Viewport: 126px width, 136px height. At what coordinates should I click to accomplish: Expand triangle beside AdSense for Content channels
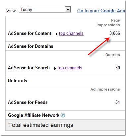[x=56, y=34]
